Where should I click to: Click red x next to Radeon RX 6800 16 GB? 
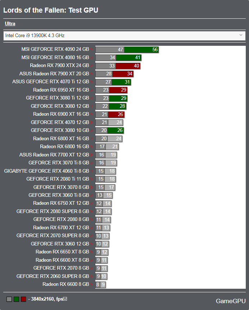(x=92, y=147)
